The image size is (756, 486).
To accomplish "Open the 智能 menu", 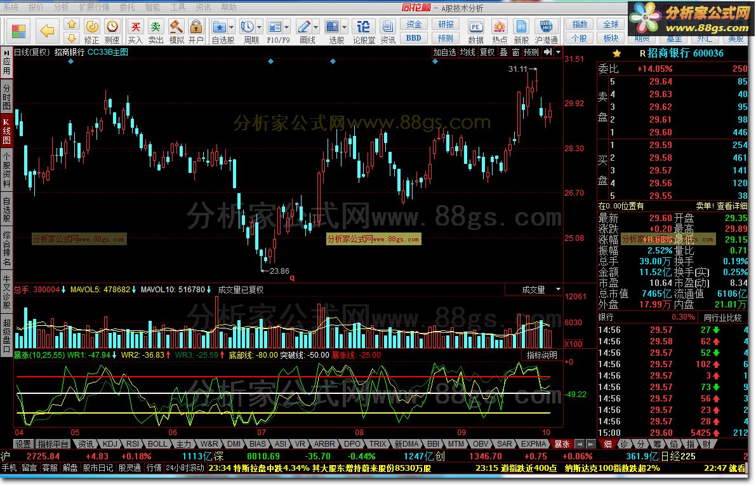I will click(152, 7).
